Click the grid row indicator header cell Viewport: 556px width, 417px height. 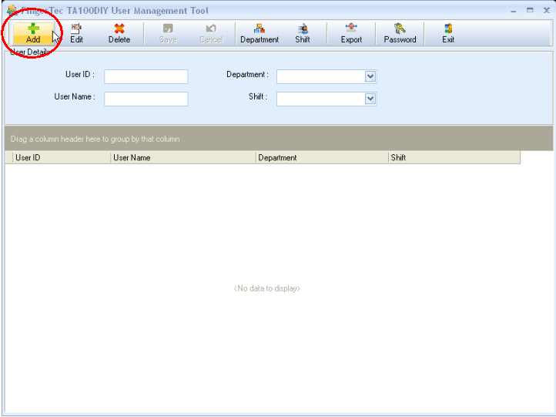pos(9,157)
